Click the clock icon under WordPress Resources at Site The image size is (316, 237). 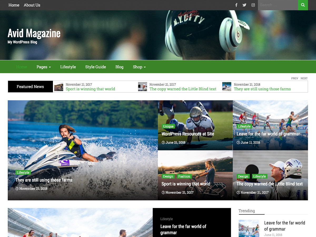(x=164, y=142)
